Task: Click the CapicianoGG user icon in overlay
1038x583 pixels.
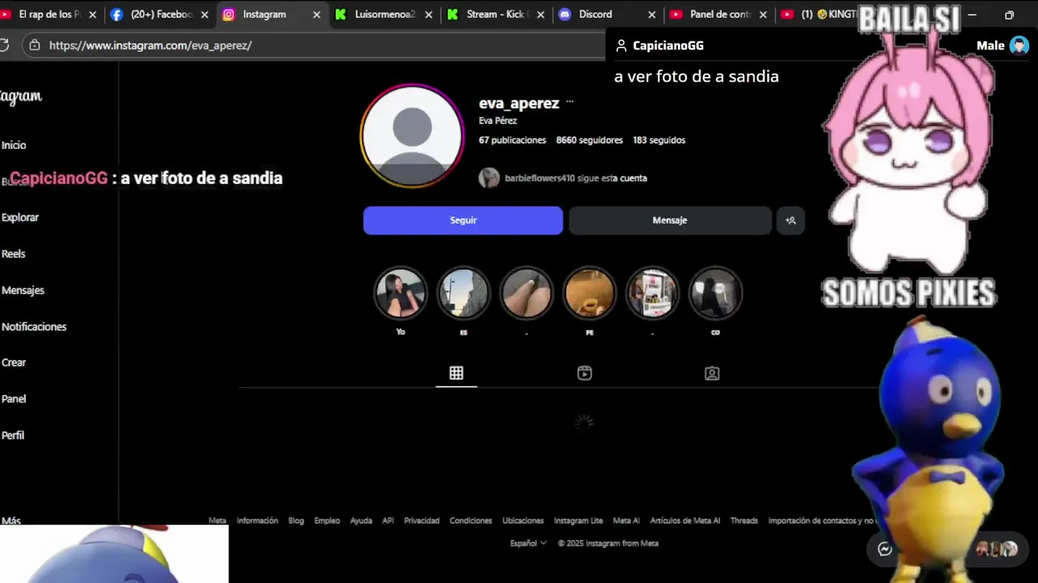Action: tap(621, 46)
